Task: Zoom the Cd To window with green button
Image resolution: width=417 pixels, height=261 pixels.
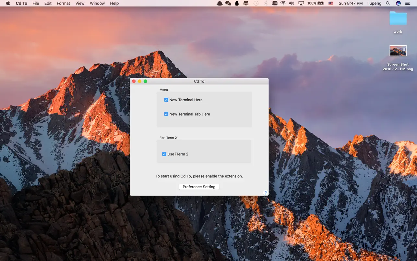Action: (146, 81)
